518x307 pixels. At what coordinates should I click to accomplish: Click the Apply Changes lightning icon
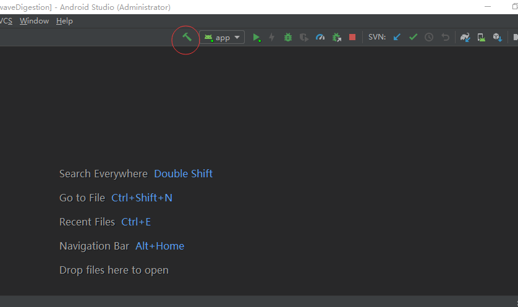click(272, 37)
